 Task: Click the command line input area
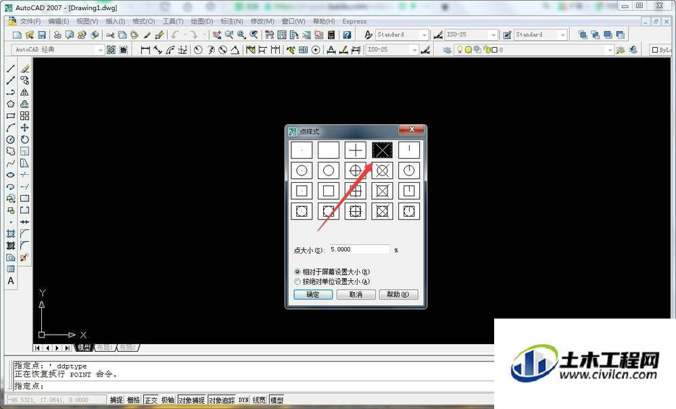coord(254,386)
